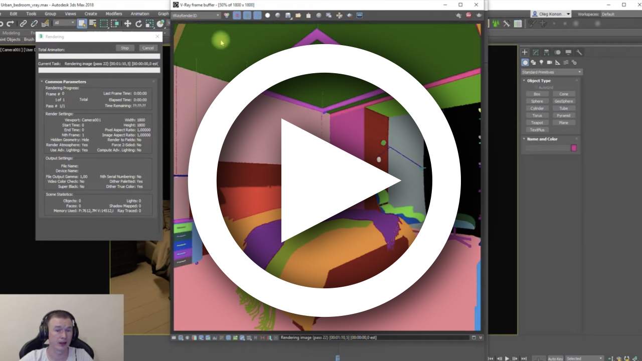Open the Modifiers menu
Image resolution: width=642 pixels, height=361 pixels.
[x=114, y=14]
